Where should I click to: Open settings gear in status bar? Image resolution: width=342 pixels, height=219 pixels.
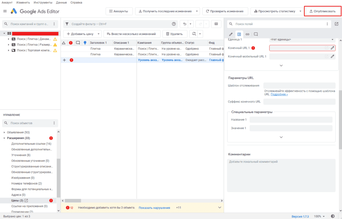click(333, 216)
